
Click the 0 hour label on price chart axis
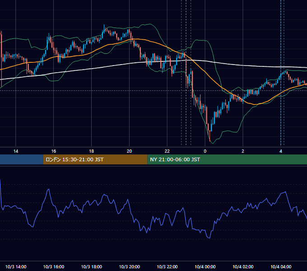[205, 151]
